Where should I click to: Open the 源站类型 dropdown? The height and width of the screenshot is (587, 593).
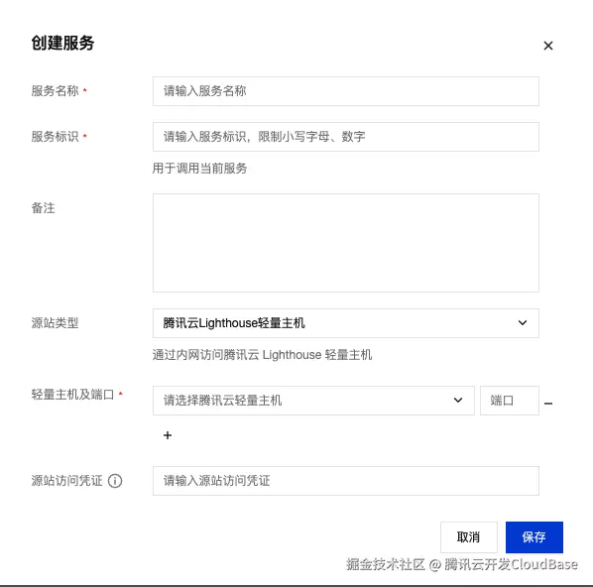click(x=346, y=323)
